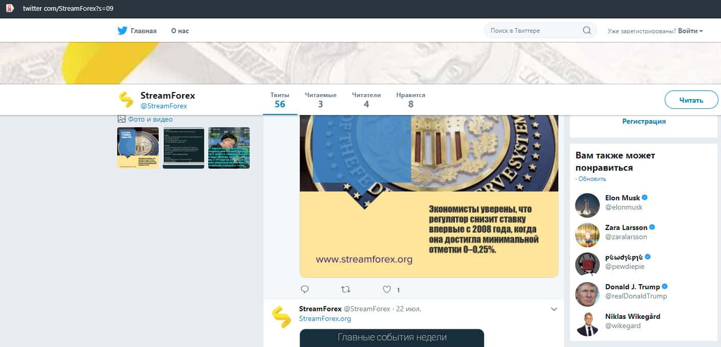Click the Twitter bird logo
The height and width of the screenshot is (347, 721).
pyautogui.click(x=122, y=31)
